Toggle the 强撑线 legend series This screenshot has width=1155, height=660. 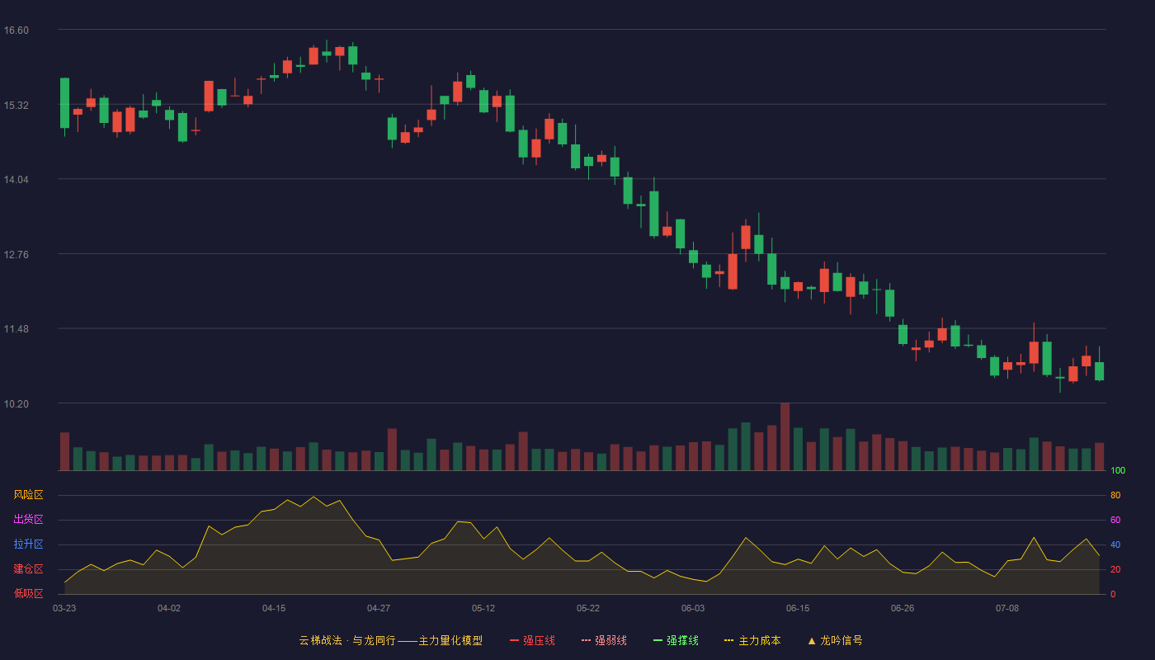[x=676, y=640]
